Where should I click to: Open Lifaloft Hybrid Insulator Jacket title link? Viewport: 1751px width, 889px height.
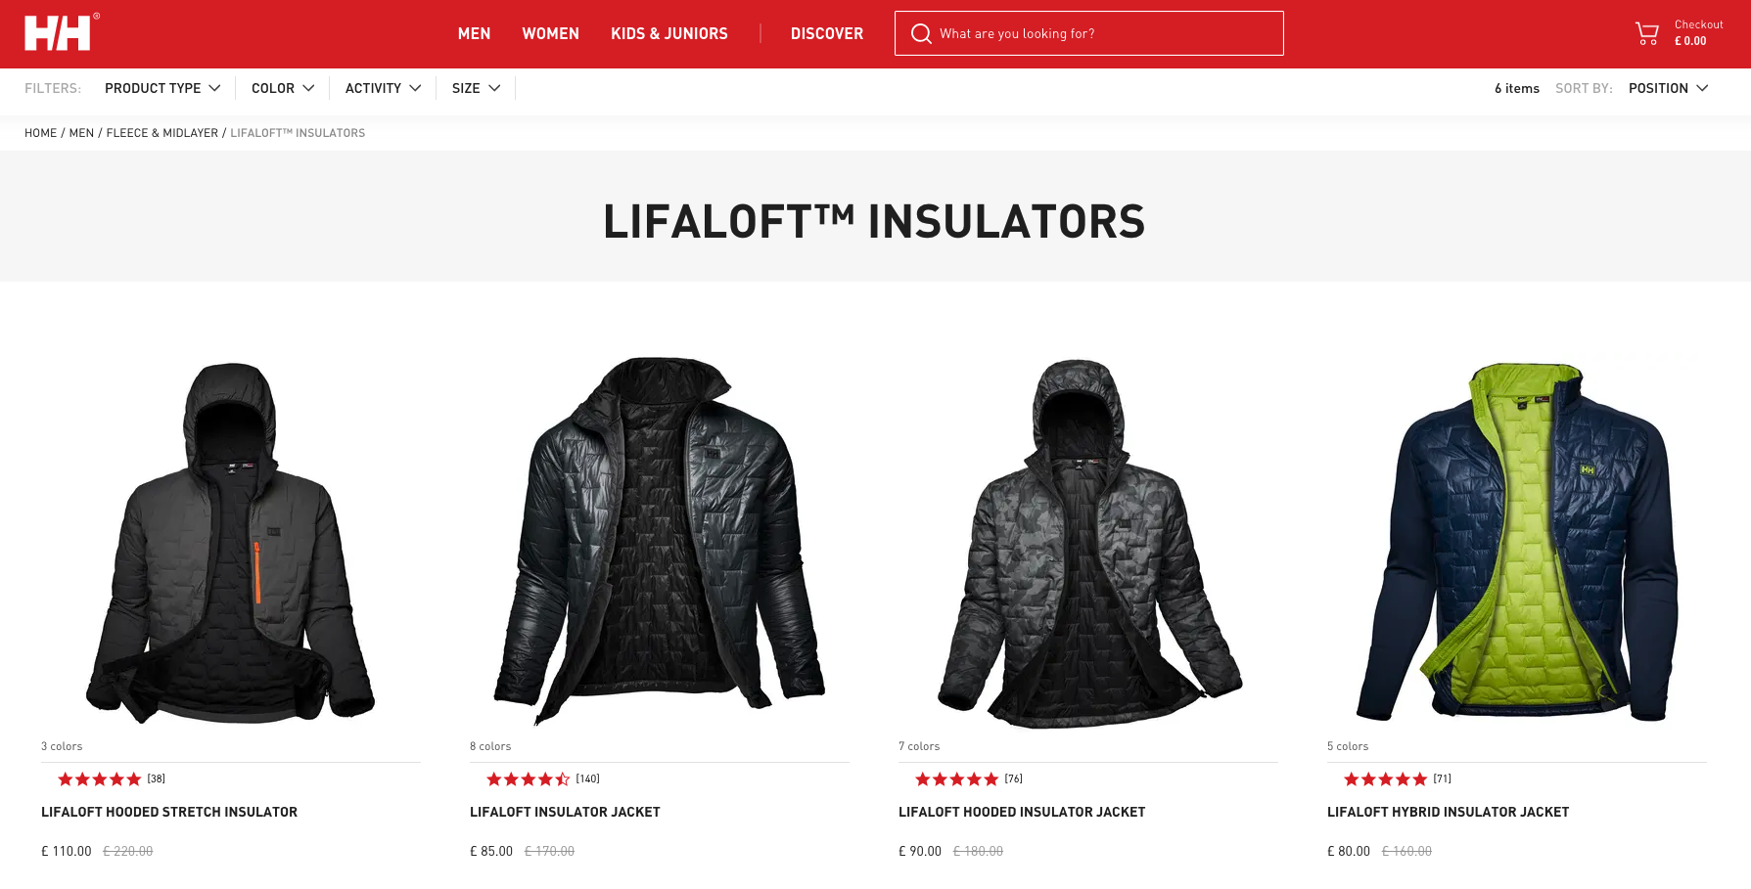click(1448, 812)
